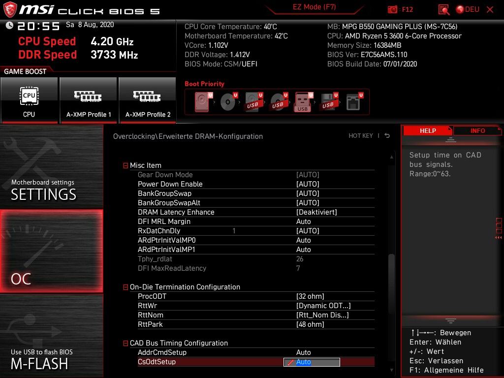Collapse CAD Bus Timing Configuration section

(x=126, y=343)
